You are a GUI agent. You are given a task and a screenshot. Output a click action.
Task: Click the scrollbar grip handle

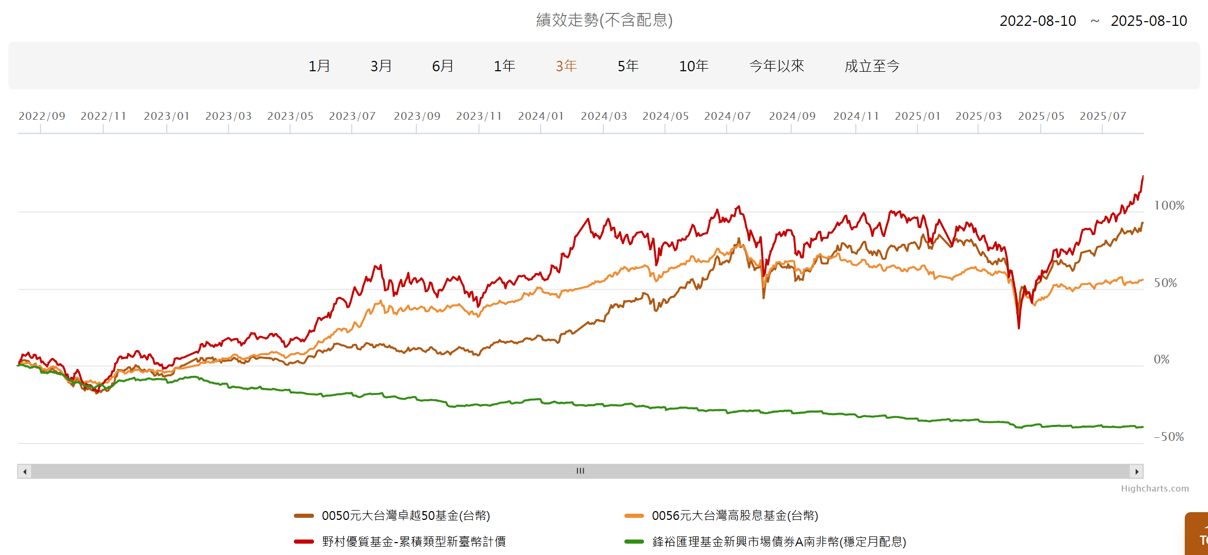click(579, 471)
